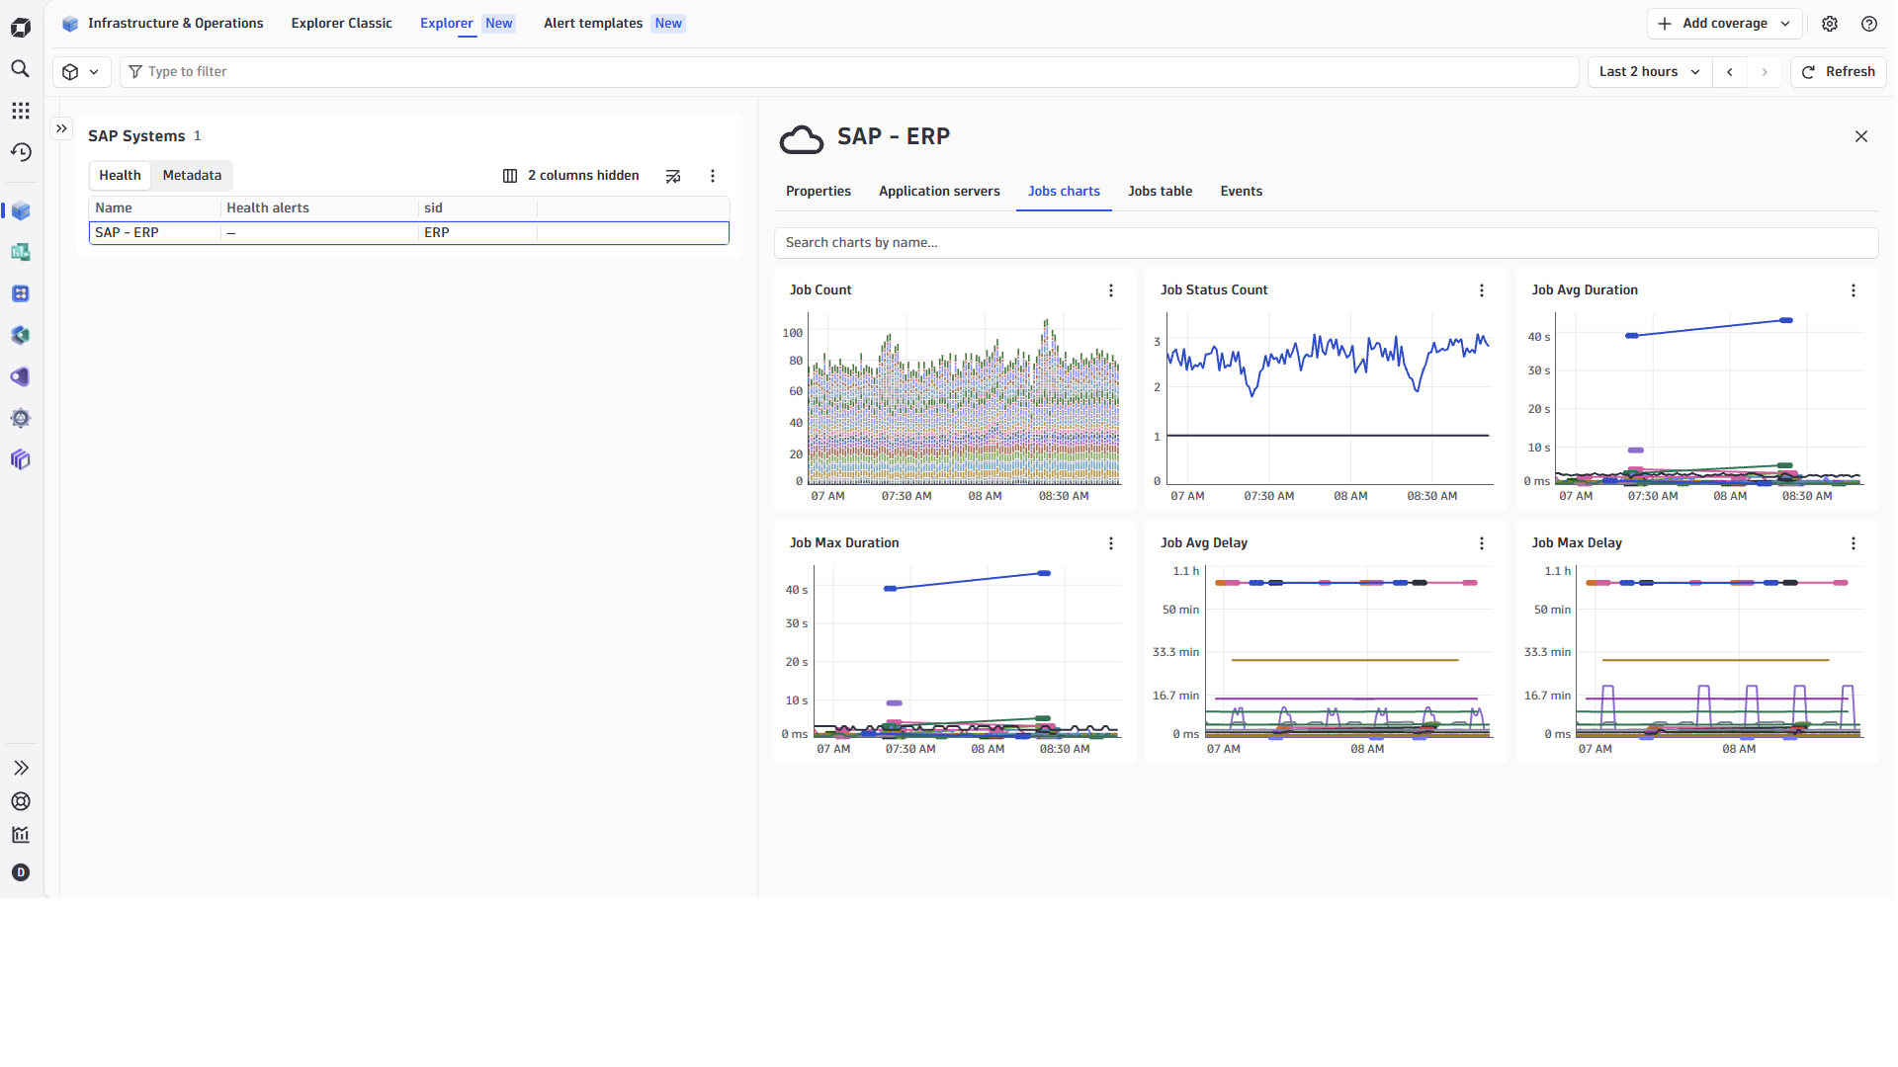The height and width of the screenshot is (1067, 1898).
Task: Open Job Avg Duration chart options menu
Action: coord(1853,290)
